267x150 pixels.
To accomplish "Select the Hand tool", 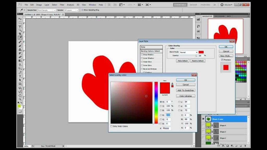I will (x=20, y=95).
